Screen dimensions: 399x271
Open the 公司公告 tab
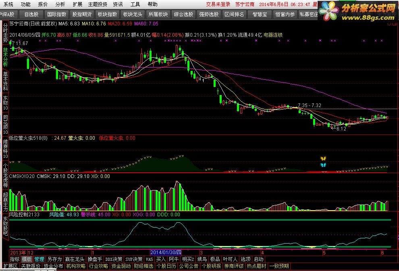189,266
